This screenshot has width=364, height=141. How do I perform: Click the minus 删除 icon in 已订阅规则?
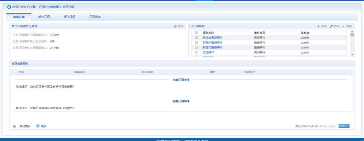[x=343, y=26]
